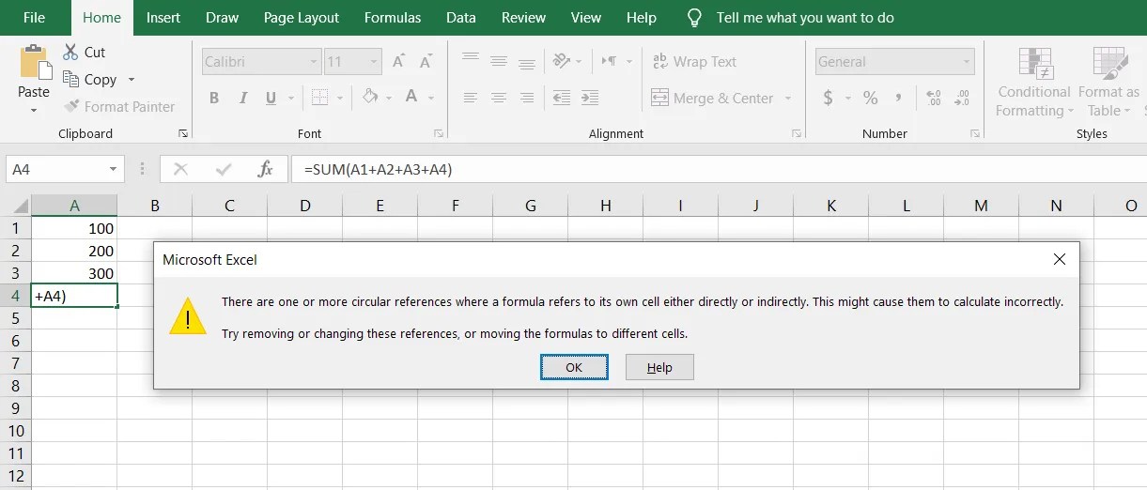The image size is (1147, 490).
Task: Click Help in Microsoft Excel dialog
Action: pyautogui.click(x=659, y=367)
